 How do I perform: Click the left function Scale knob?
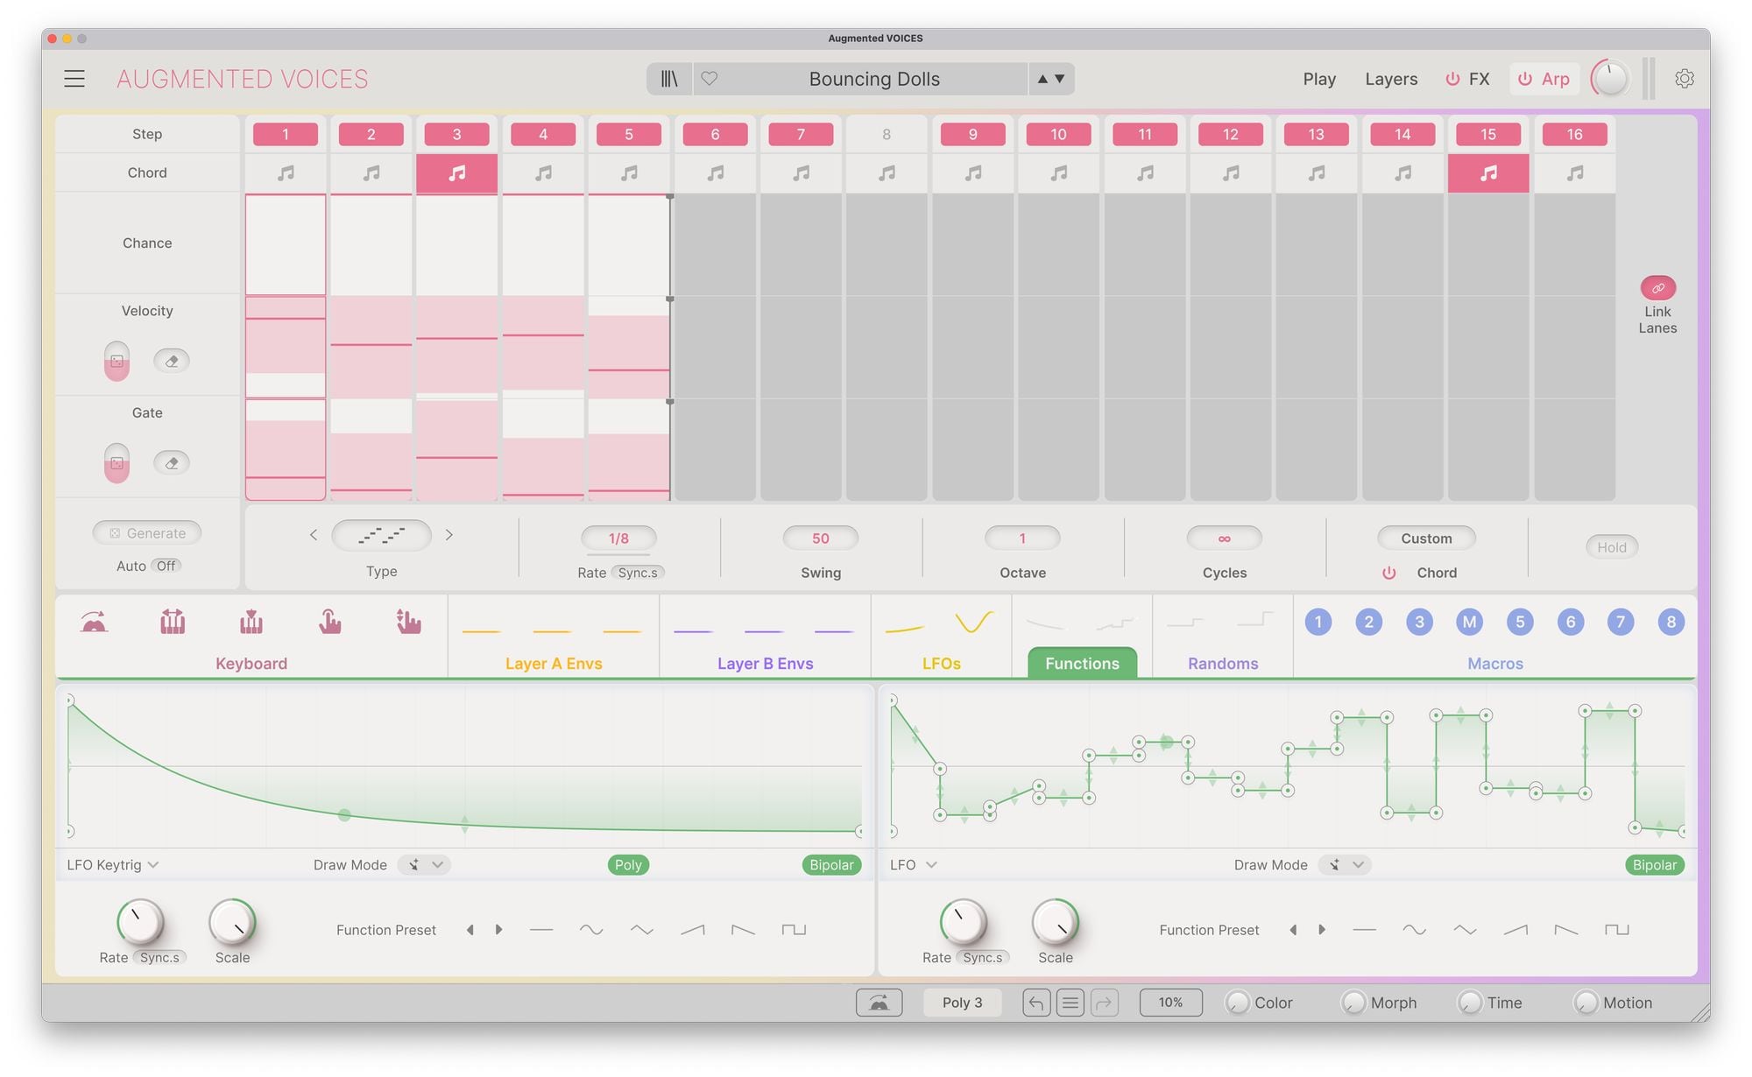tap(232, 923)
